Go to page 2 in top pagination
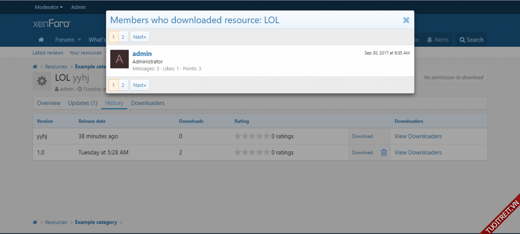The image size is (520, 234). 123,37
